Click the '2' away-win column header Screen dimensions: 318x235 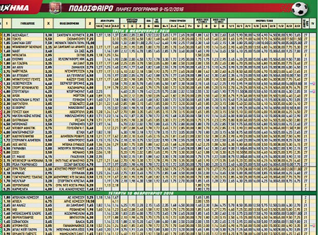tap(90, 24)
